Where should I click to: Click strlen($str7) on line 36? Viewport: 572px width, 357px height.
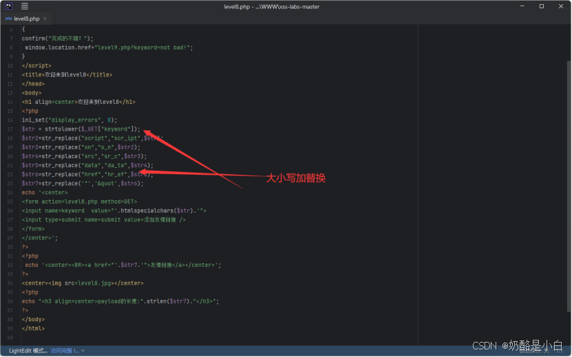(167, 301)
